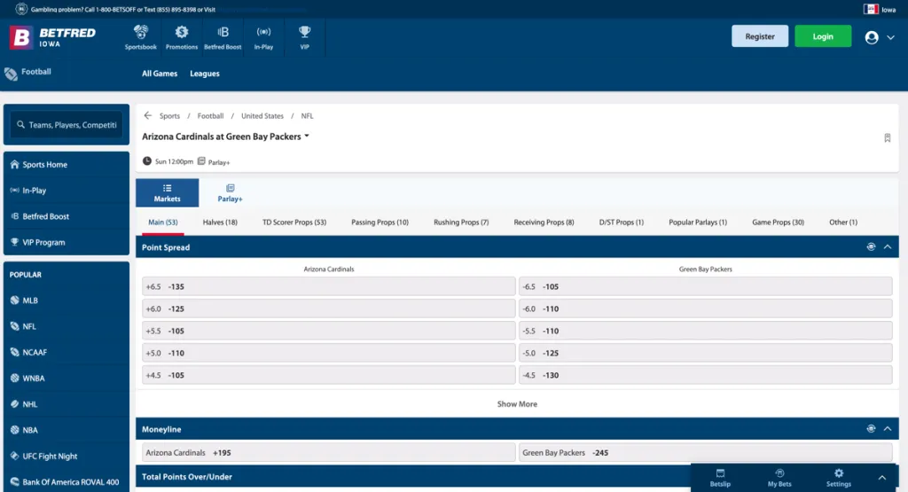Collapse the Moneyline section
This screenshot has width=908, height=492.
coord(888,429)
